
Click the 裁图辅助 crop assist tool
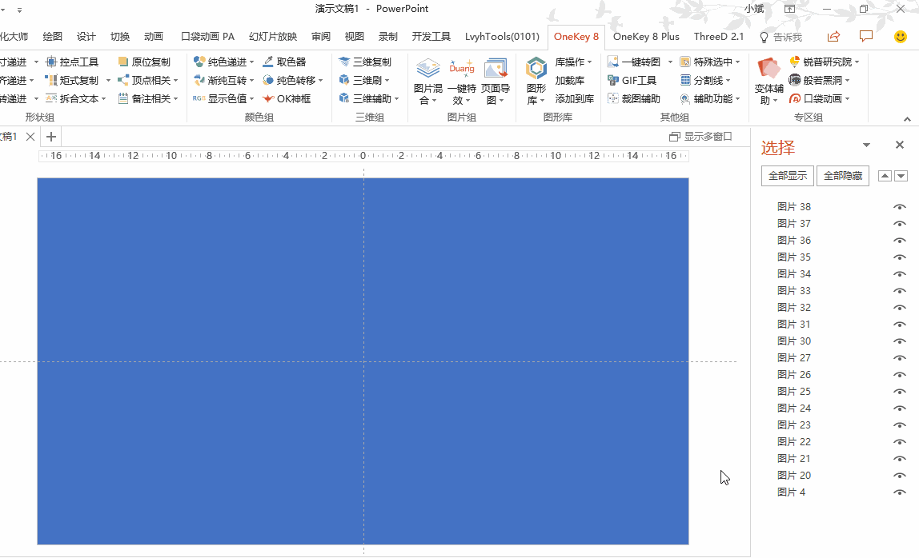point(633,98)
